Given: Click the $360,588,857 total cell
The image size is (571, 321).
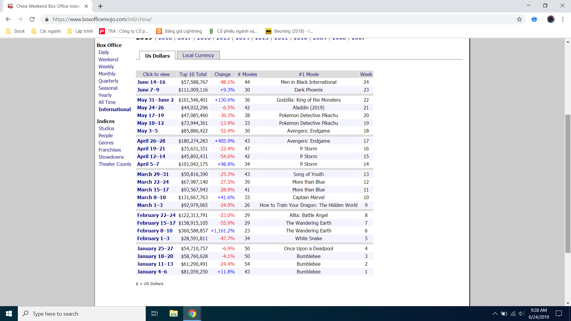Looking at the screenshot, I should [193, 231].
